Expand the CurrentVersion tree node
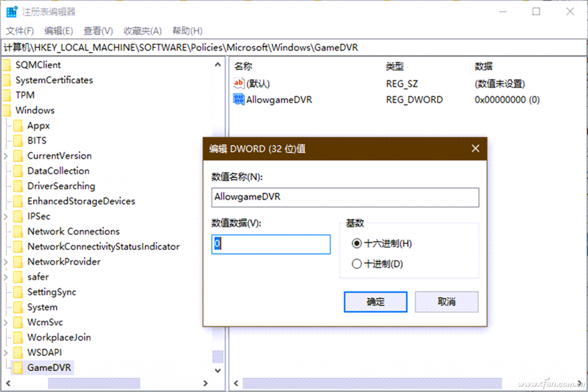 click(x=5, y=156)
